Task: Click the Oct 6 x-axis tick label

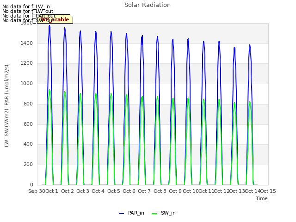Action: pos(129,191)
